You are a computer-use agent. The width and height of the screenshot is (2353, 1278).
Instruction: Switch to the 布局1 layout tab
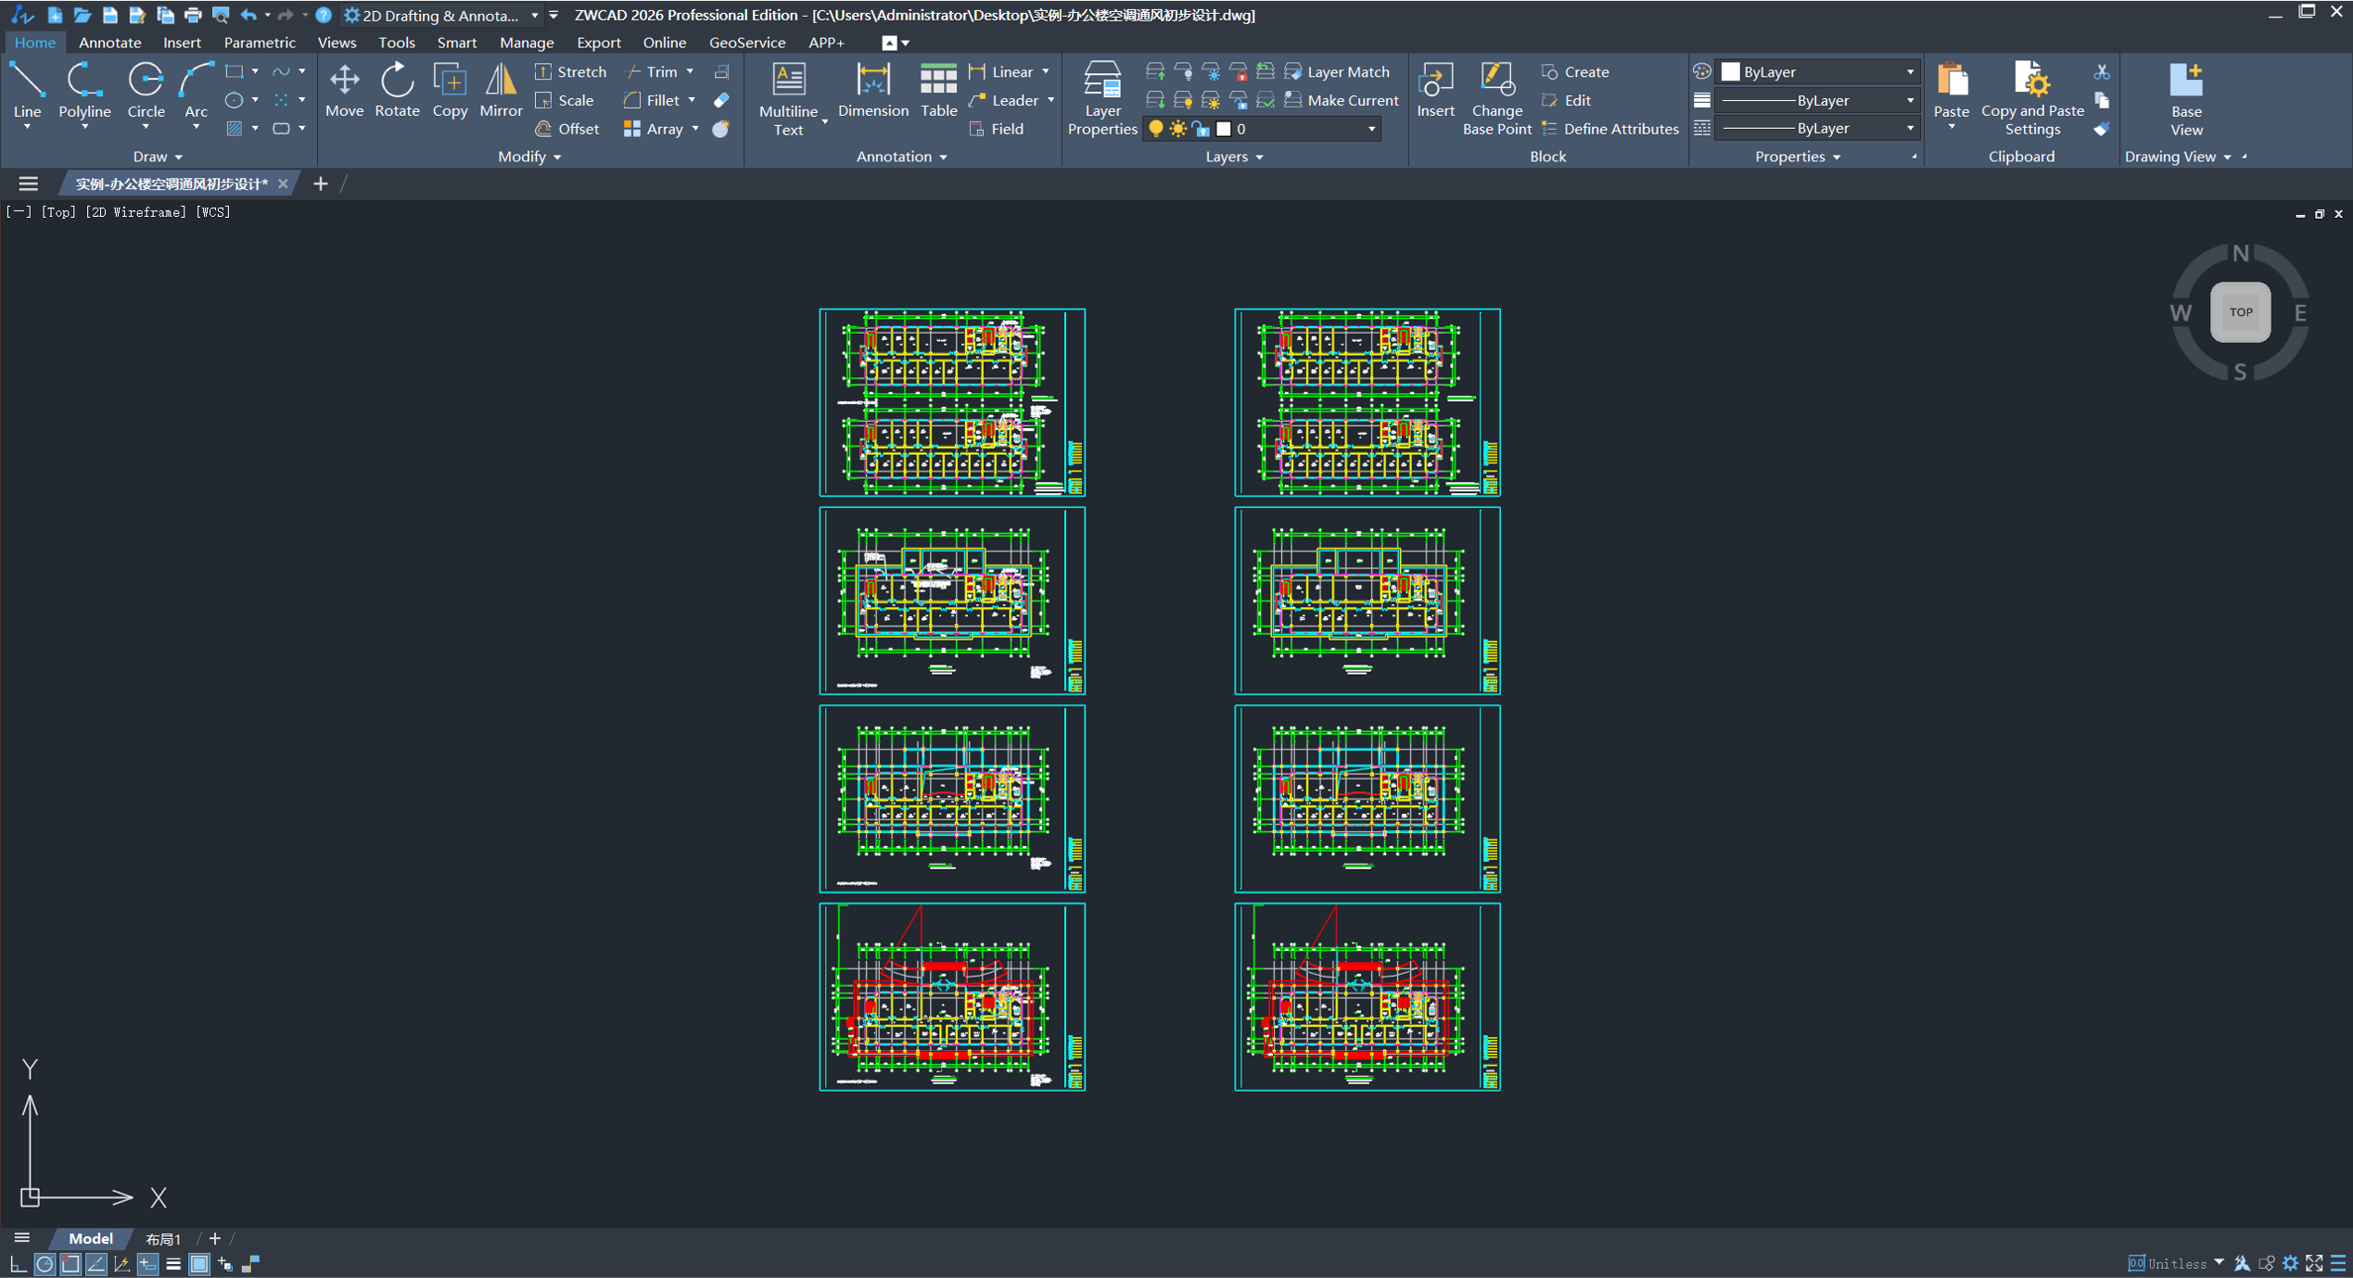(x=163, y=1238)
